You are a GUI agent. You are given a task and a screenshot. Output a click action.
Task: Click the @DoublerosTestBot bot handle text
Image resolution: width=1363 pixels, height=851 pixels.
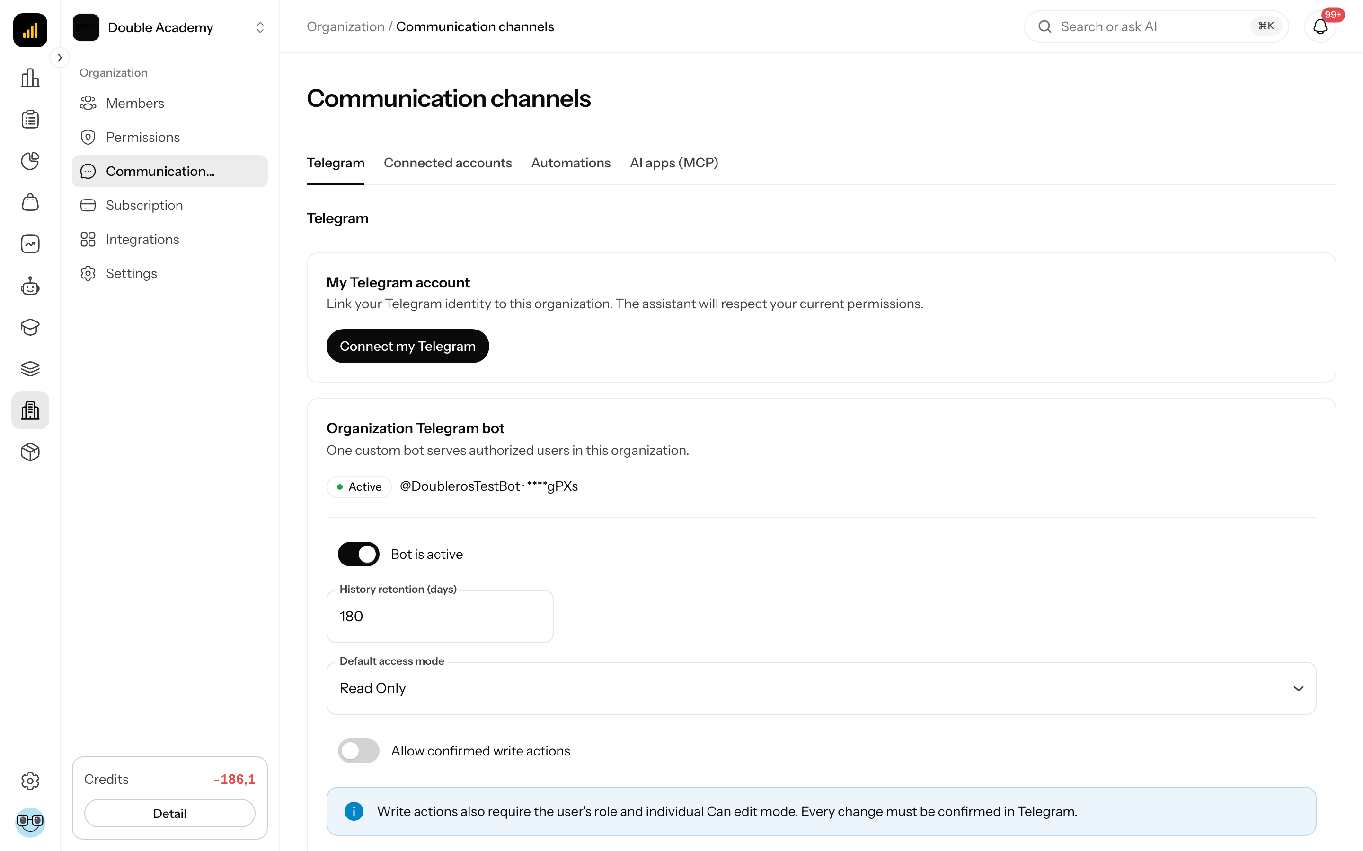pyautogui.click(x=460, y=486)
